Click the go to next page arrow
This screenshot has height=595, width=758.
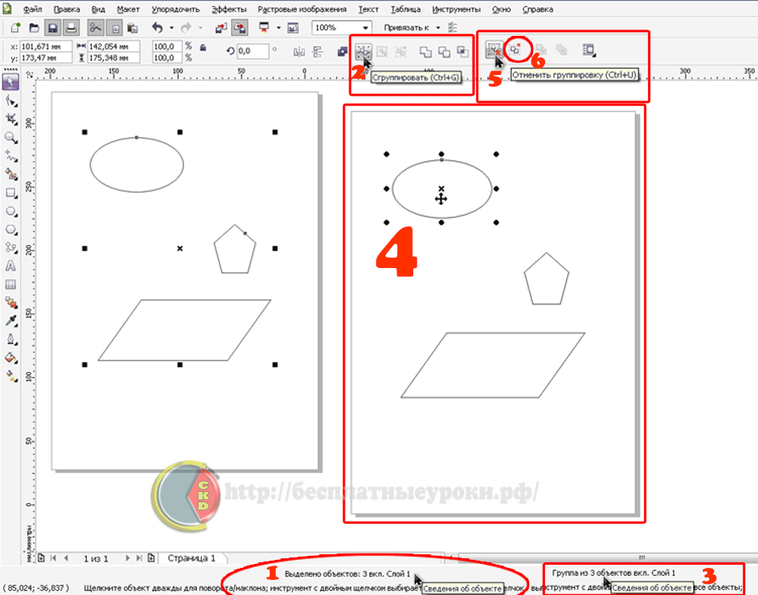click(128, 558)
